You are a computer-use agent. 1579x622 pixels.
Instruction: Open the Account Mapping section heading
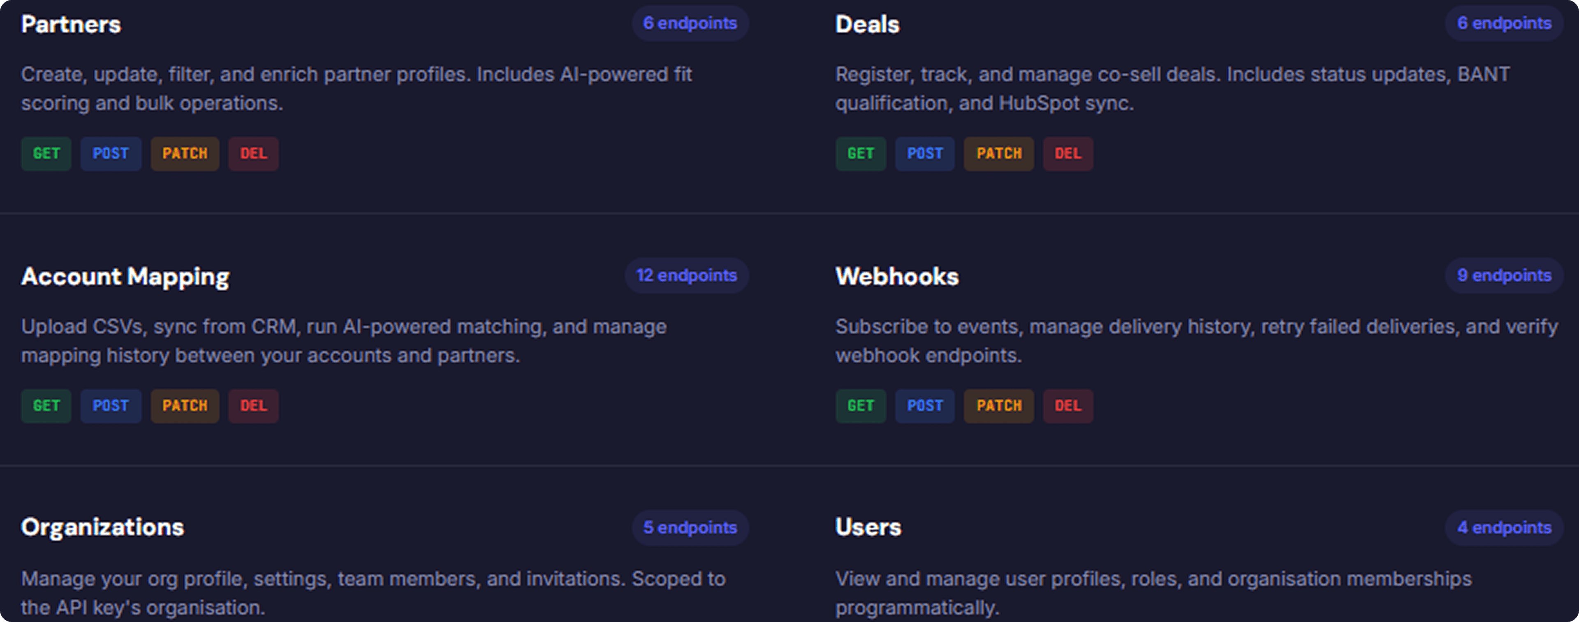click(125, 277)
